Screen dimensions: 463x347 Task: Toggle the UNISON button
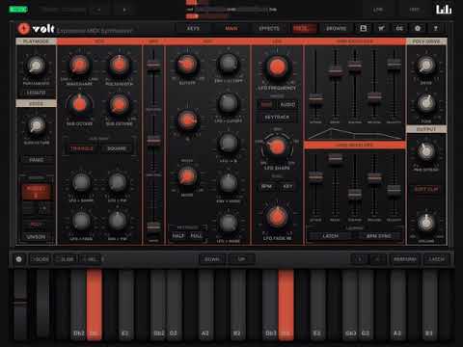[36, 237]
